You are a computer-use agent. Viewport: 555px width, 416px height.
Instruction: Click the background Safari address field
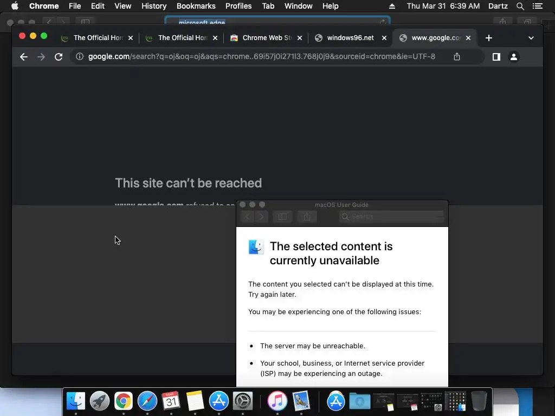pos(277,22)
